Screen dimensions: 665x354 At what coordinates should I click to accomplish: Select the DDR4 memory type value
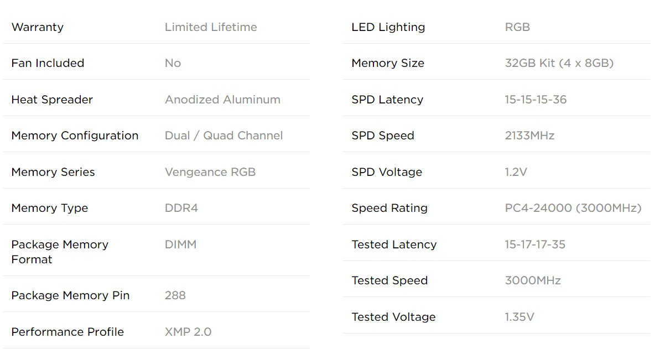point(181,208)
